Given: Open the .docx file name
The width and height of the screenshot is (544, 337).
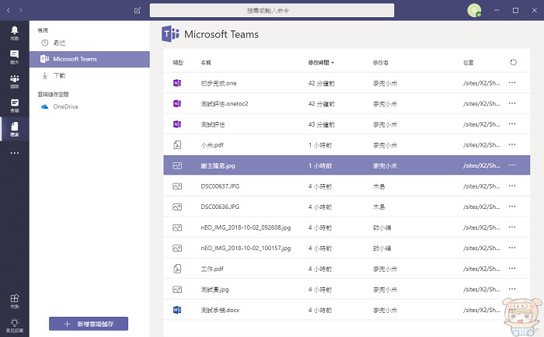Looking at the screenshot, I should tap(220, 310).
